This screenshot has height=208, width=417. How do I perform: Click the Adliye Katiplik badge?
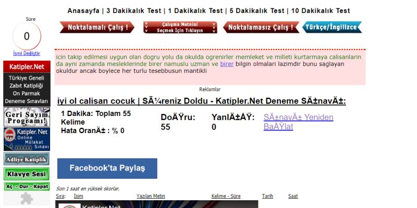pos(27,160)
